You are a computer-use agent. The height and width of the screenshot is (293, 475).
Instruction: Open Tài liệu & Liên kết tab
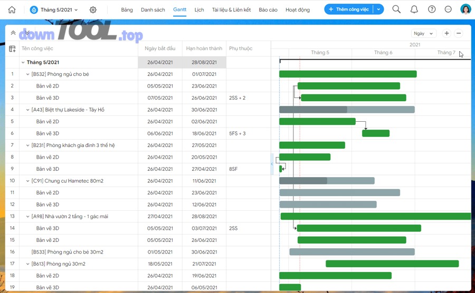(231, 9)
